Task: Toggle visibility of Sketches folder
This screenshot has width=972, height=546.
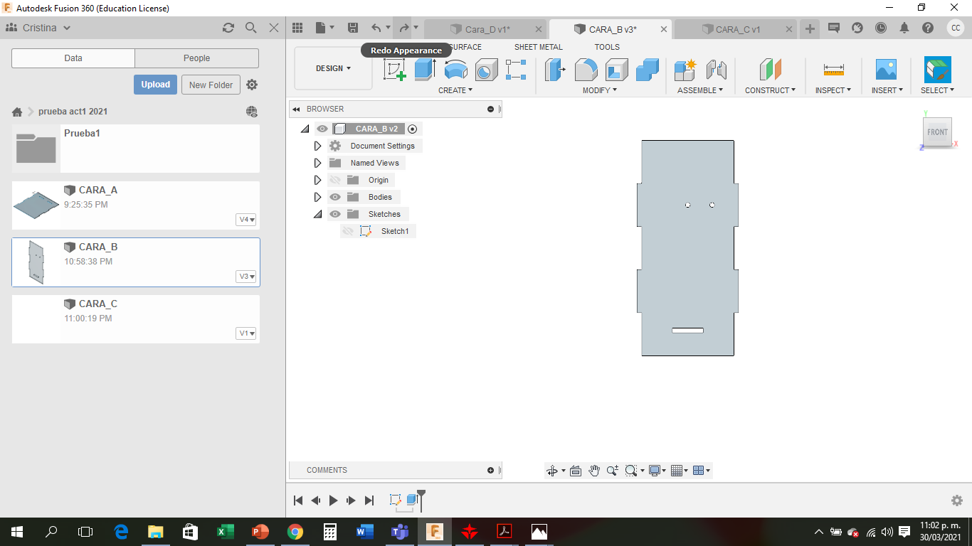Action: (x=335, y=214)
